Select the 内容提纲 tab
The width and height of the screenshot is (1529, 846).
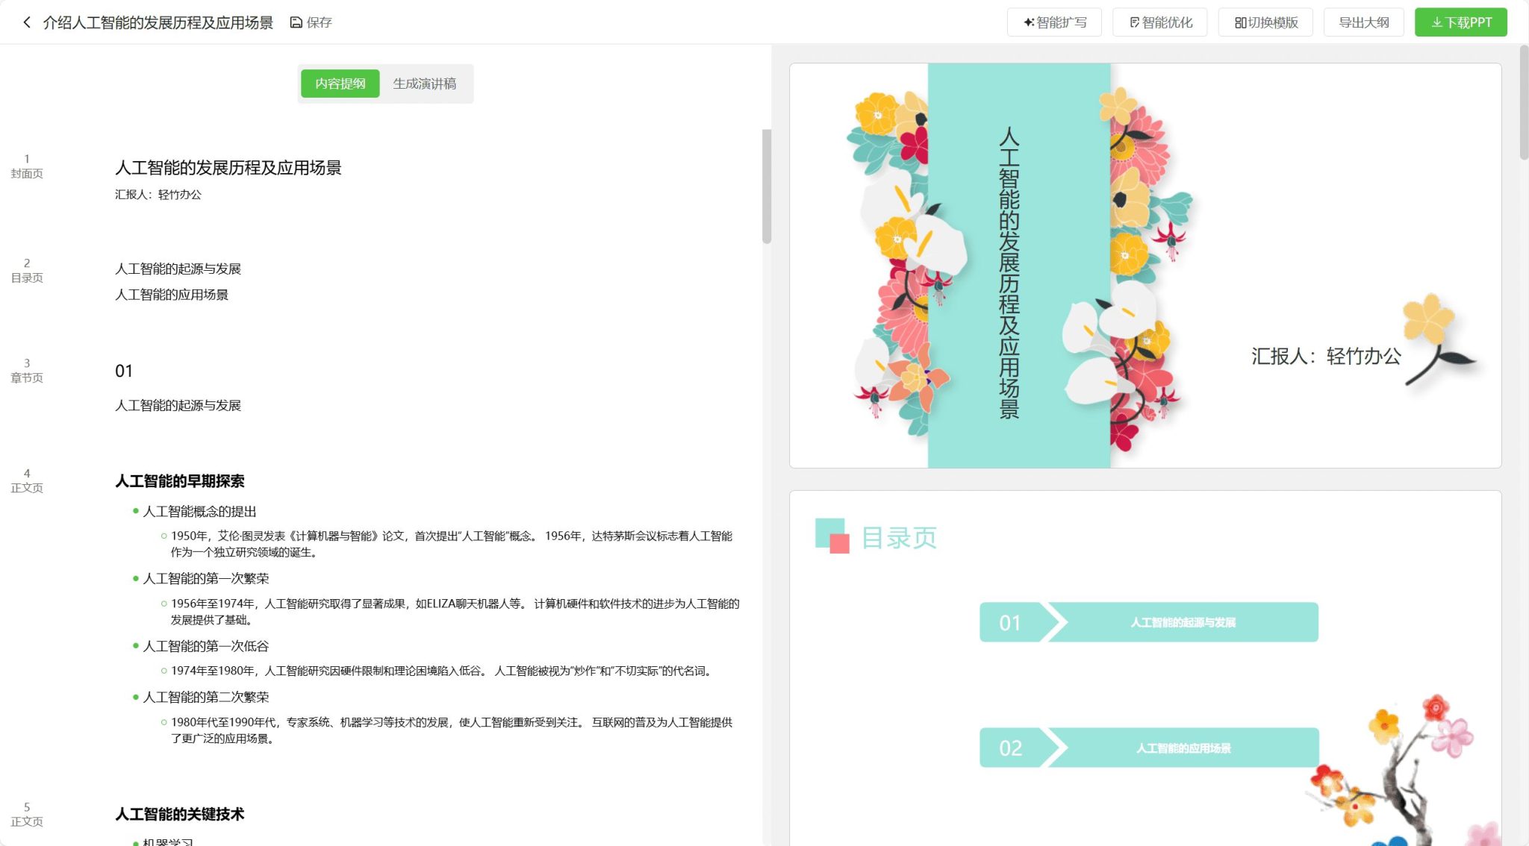(x=340, y=84)
